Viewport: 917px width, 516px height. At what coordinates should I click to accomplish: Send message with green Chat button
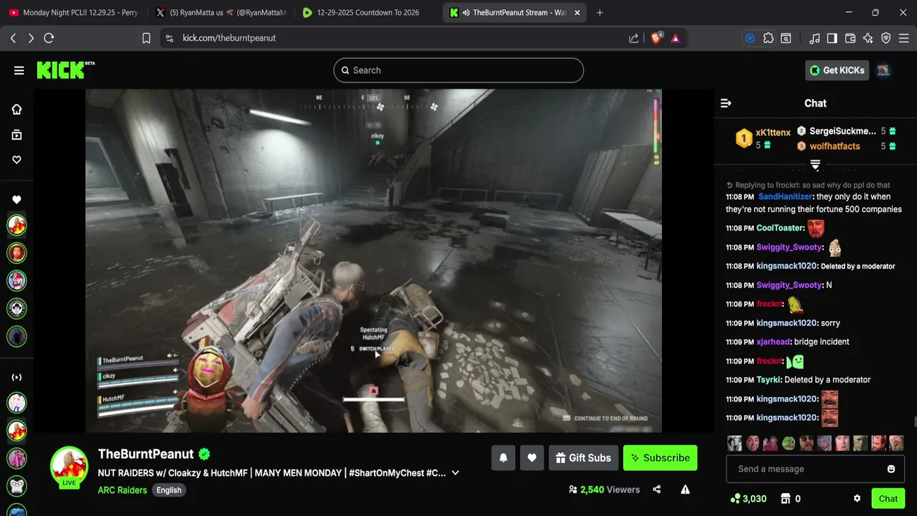click(x=888, y=499)
